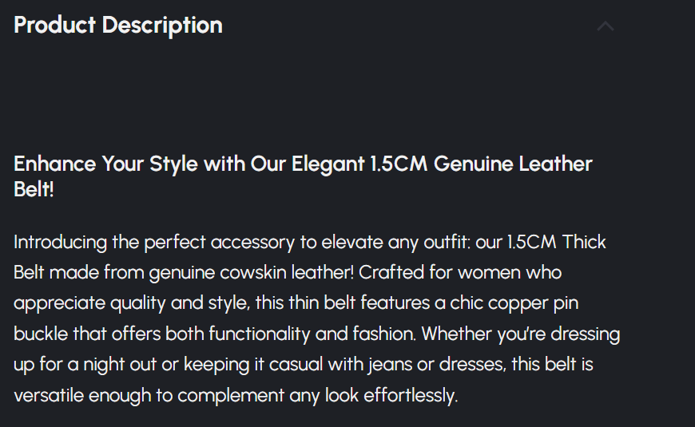Click the Product Description heading
This screenshot has width=695, height=427.
118,25
